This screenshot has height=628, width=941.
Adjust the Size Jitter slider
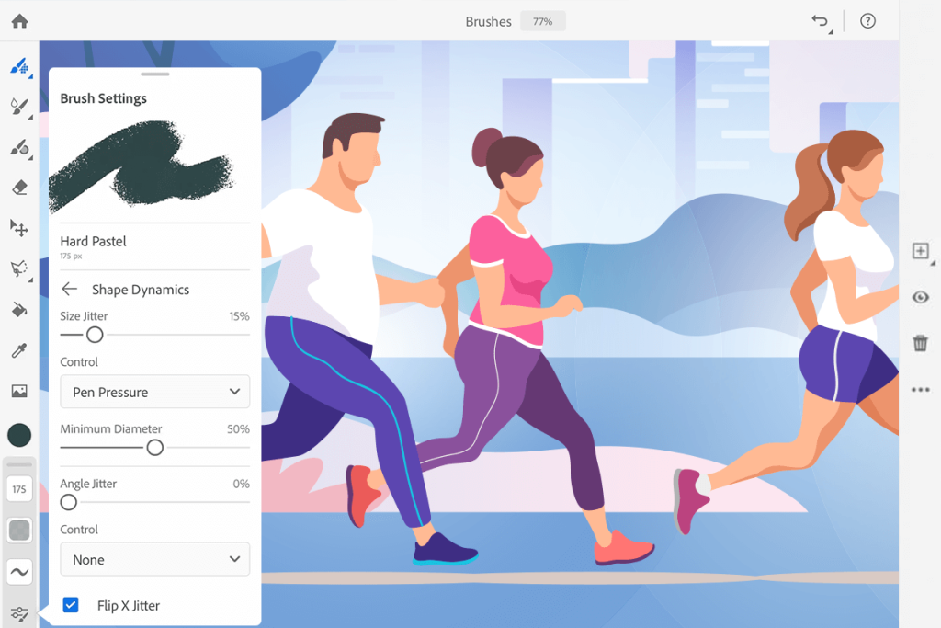[93, 335]
